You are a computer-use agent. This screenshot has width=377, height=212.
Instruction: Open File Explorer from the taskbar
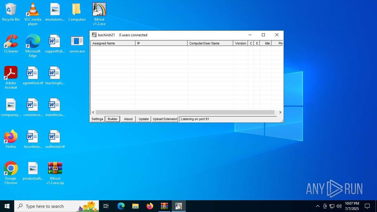click(x=135, y=206)
